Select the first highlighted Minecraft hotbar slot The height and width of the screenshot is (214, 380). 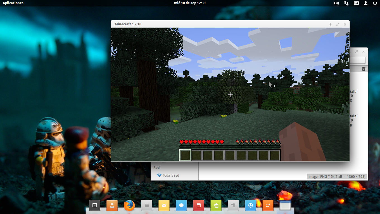tap(185, 155)
